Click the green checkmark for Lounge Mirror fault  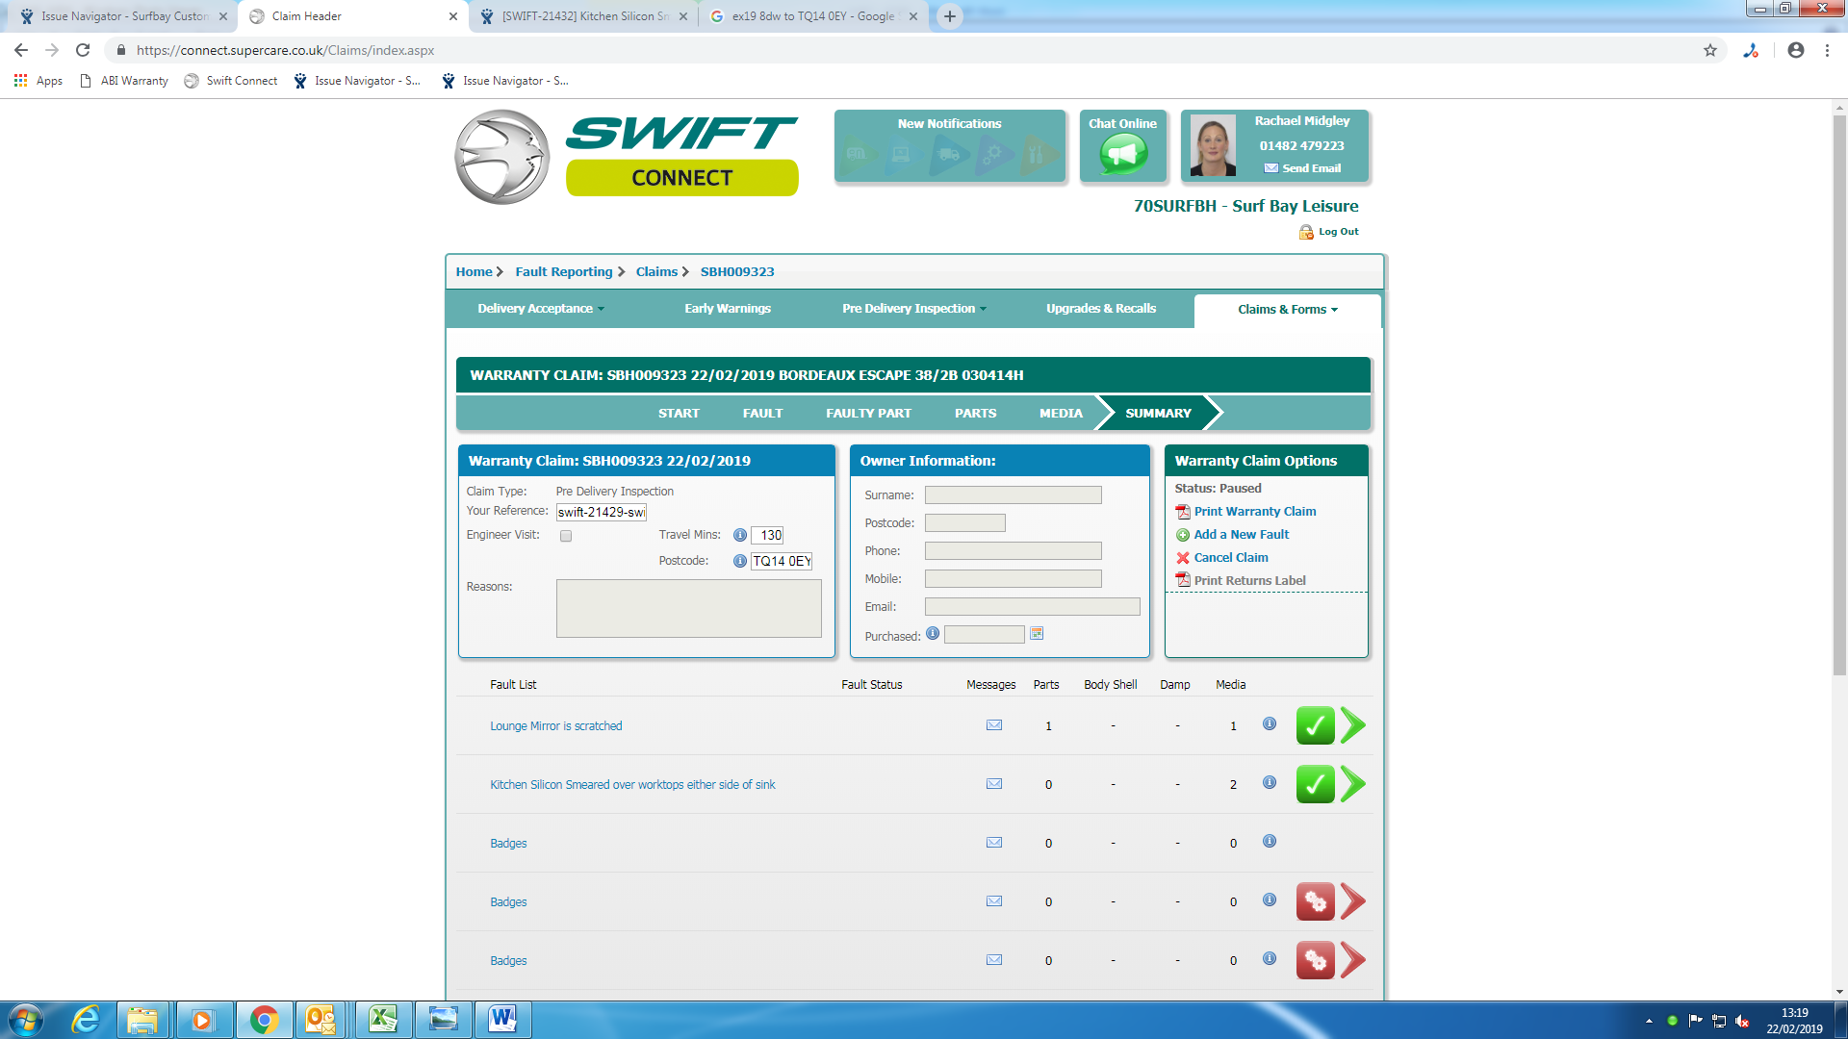[1315, 725]
